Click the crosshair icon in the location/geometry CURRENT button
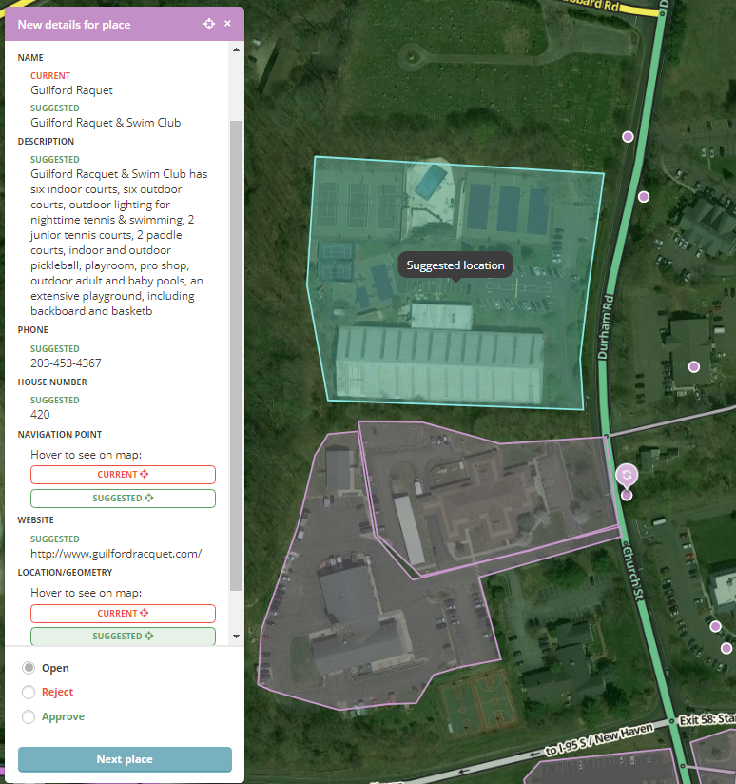 [x=144, y=613]
